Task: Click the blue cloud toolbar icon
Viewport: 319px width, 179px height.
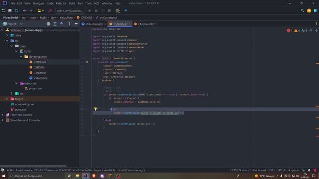Action: pyautogui.click(x=126, y=10)
